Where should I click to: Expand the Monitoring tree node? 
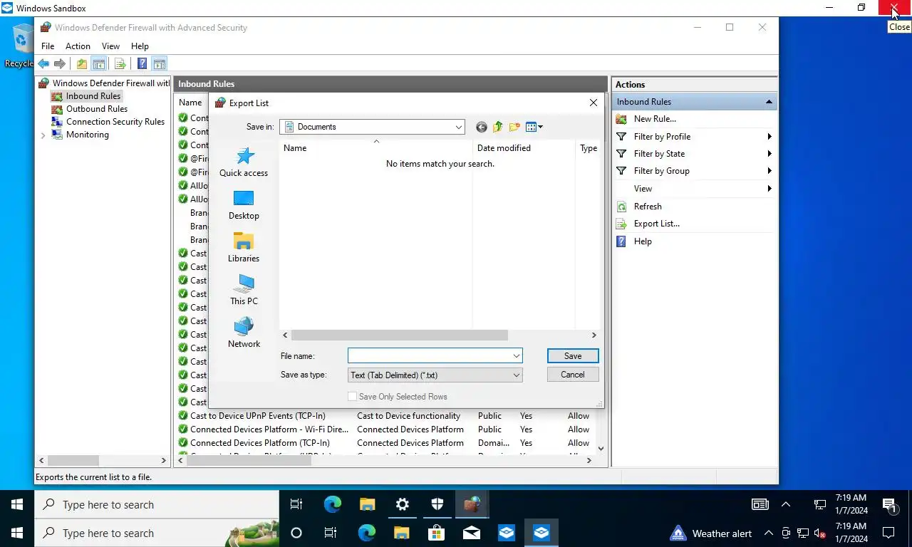coord(43,135)
